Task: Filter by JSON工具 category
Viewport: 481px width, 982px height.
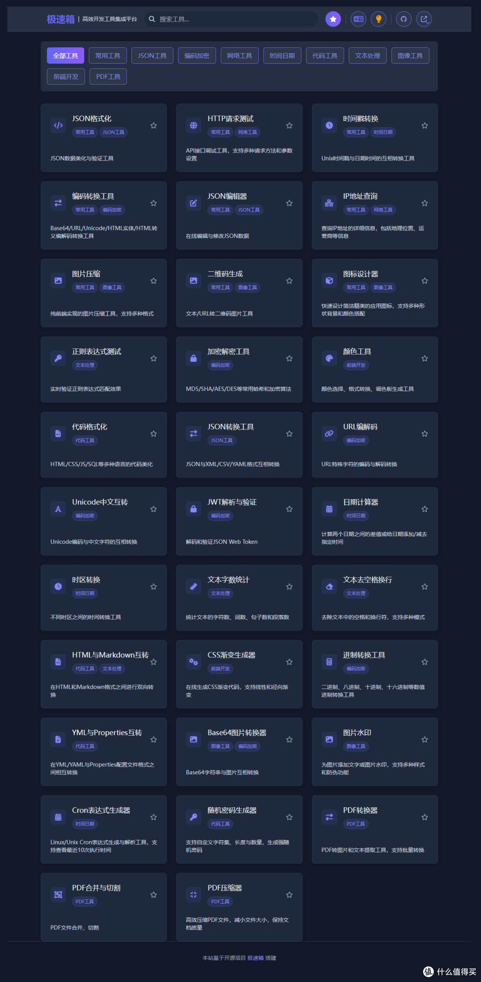Action: 152,56
